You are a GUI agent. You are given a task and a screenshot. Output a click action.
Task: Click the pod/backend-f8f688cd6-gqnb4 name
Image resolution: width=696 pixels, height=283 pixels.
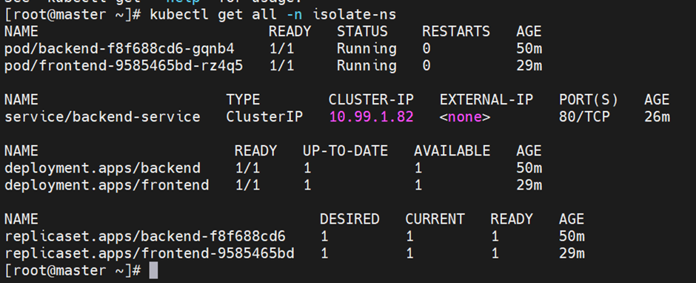(x=119, y=49)
